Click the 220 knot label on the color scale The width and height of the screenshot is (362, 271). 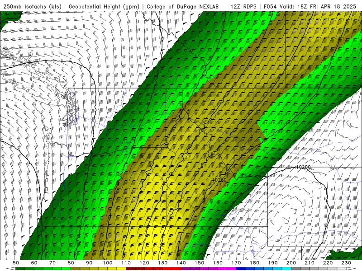click(x=328, y=263)
